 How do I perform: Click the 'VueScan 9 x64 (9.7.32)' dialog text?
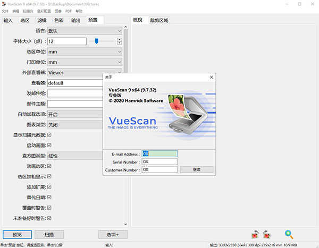pyautogui.click(x=132, y=90)
